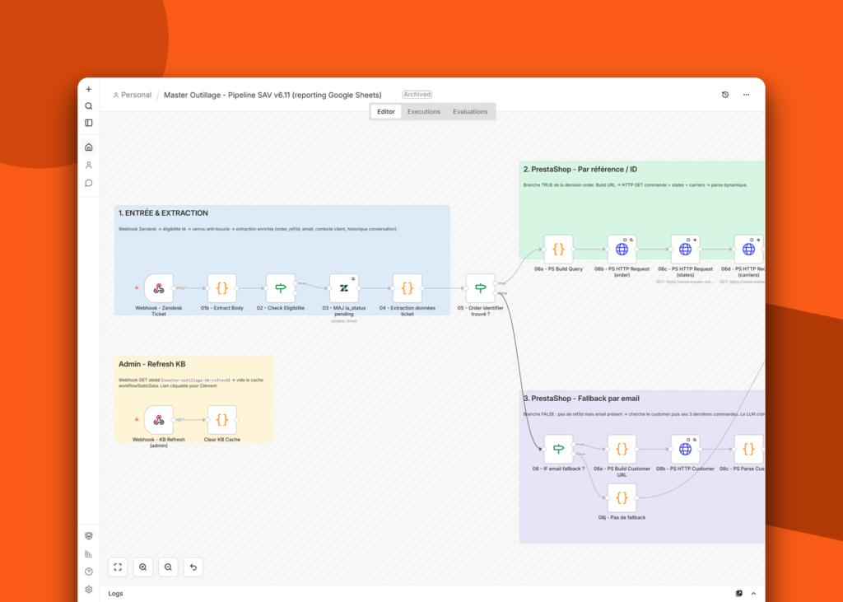Viewport: 843px width, 602px height.
Task: Click the plus icon in the sidebar
Action: tap(89, 89)
